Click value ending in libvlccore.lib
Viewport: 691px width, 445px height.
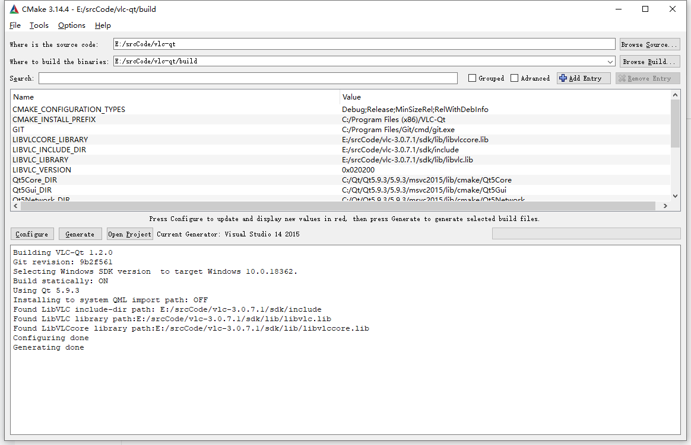coord(415,140)
